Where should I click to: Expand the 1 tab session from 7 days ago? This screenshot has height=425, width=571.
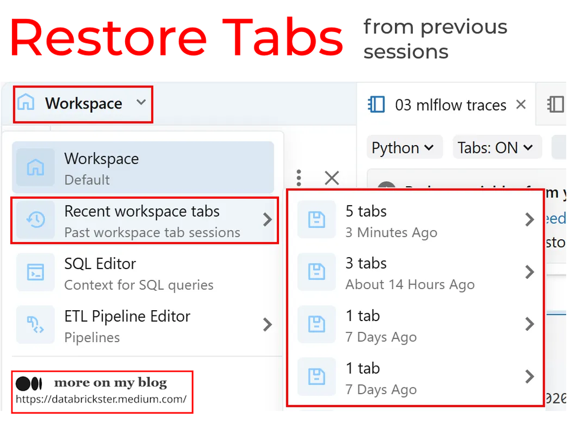(x=529, y=324)
